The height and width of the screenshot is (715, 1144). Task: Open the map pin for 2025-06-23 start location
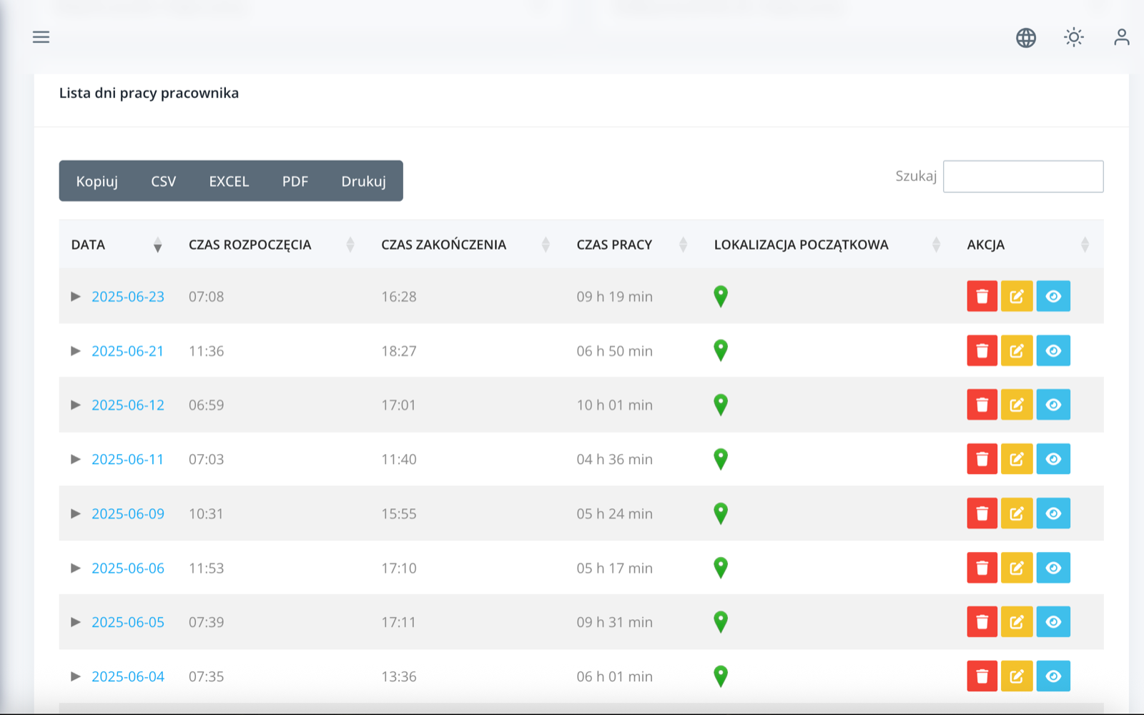click(x=721, y=296)
